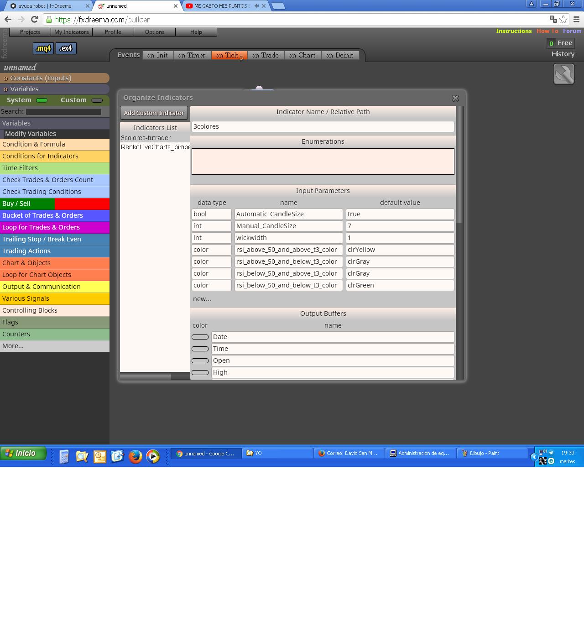The height and width of the screenshot is (627, 584).
Task: Expand the More... block categories
Action: [55, 346]
